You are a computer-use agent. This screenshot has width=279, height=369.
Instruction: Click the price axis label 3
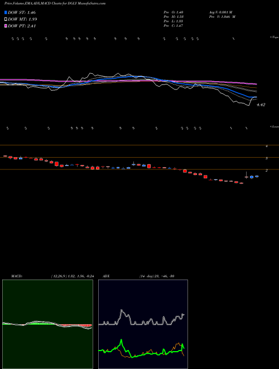(x=267, y=158)
